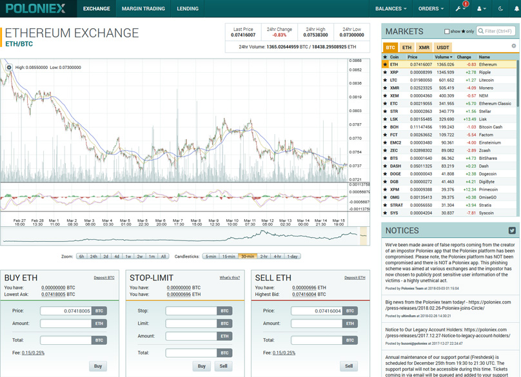The height and width of the screenshot is (377, 521).
Task: Focus the markets Filter field
Action: [496, 31]
